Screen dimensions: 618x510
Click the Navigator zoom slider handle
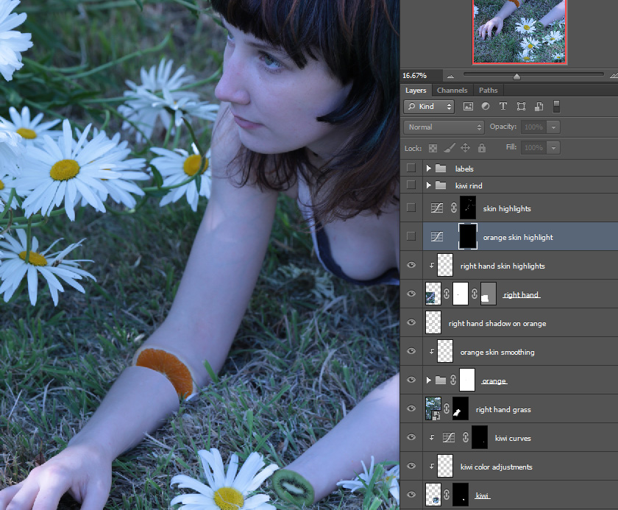pyautogui.click(x=516, y=77)
